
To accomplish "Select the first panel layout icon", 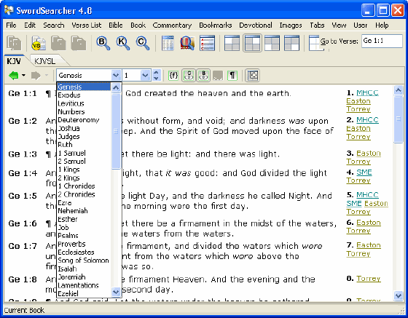I will tap(232, 43).
